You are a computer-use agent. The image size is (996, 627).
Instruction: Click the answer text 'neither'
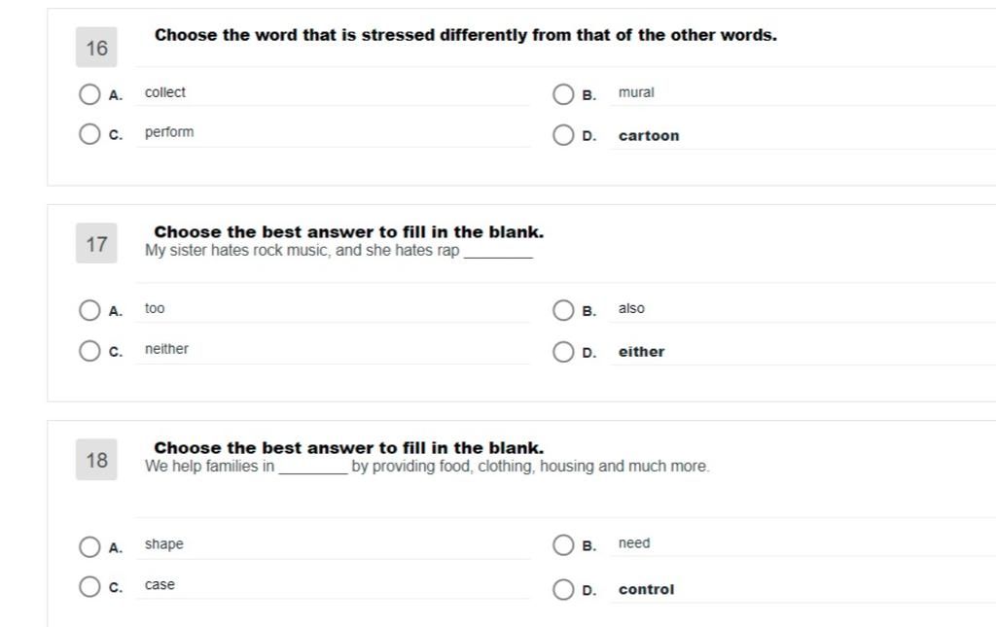click(x=166, y=349)
